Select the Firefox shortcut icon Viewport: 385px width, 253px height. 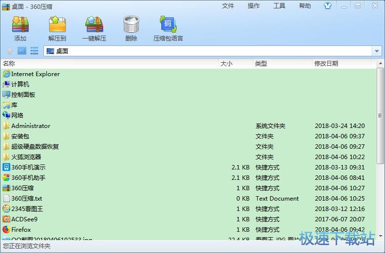(6, 229)
